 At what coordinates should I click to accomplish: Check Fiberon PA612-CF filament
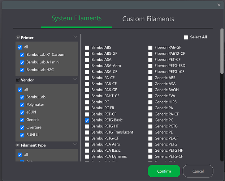pyautogui.click(x=150, y=54)
